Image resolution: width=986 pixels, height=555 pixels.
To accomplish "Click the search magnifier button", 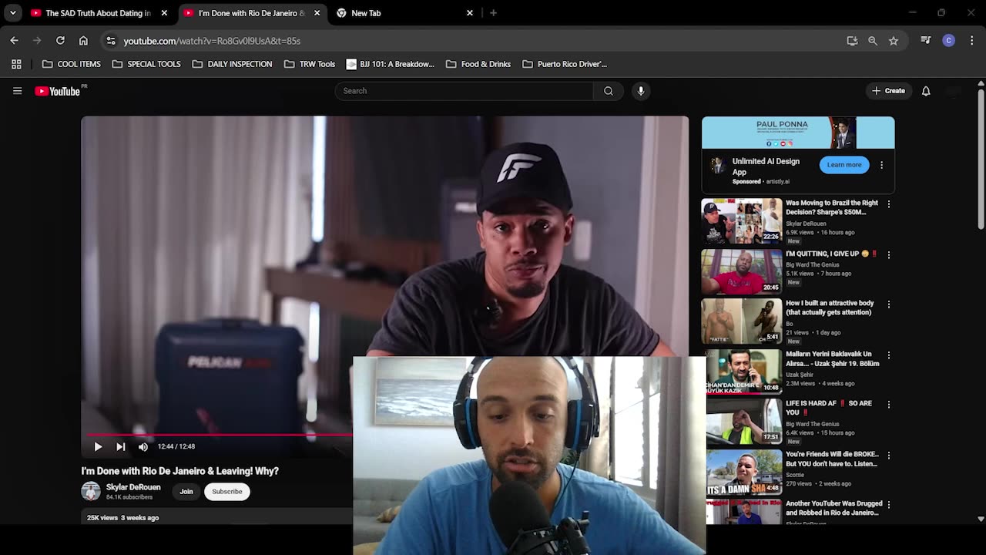I will 609,91.
